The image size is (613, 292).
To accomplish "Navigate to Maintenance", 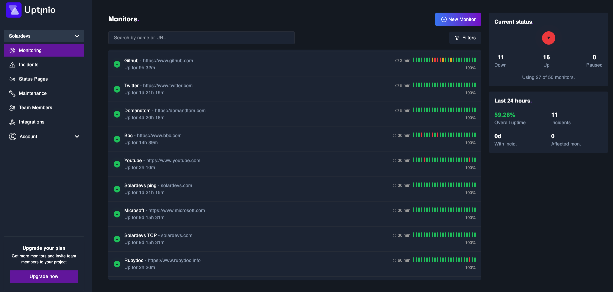I will click(44, 94).
